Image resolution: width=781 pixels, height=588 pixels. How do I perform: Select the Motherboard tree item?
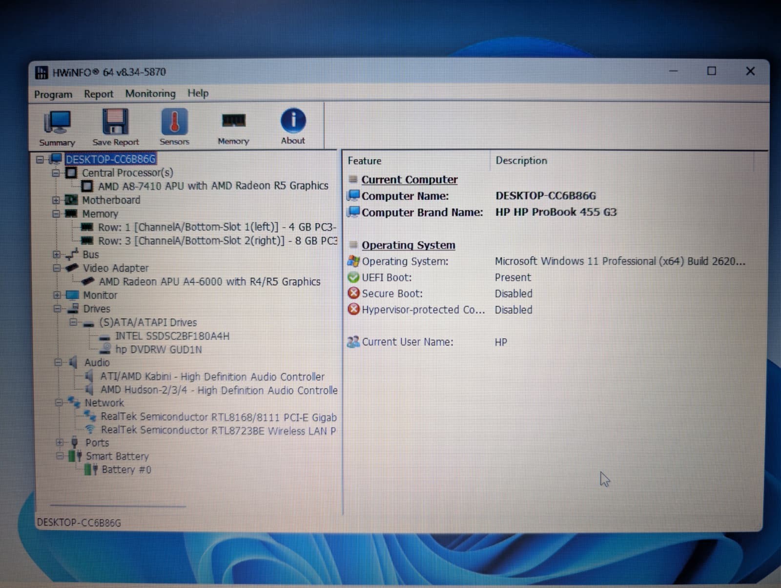pyautogui.click(x=111, y=200)
